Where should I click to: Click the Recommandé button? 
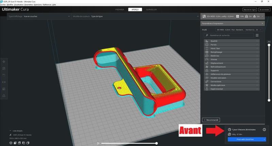point(211,120)
